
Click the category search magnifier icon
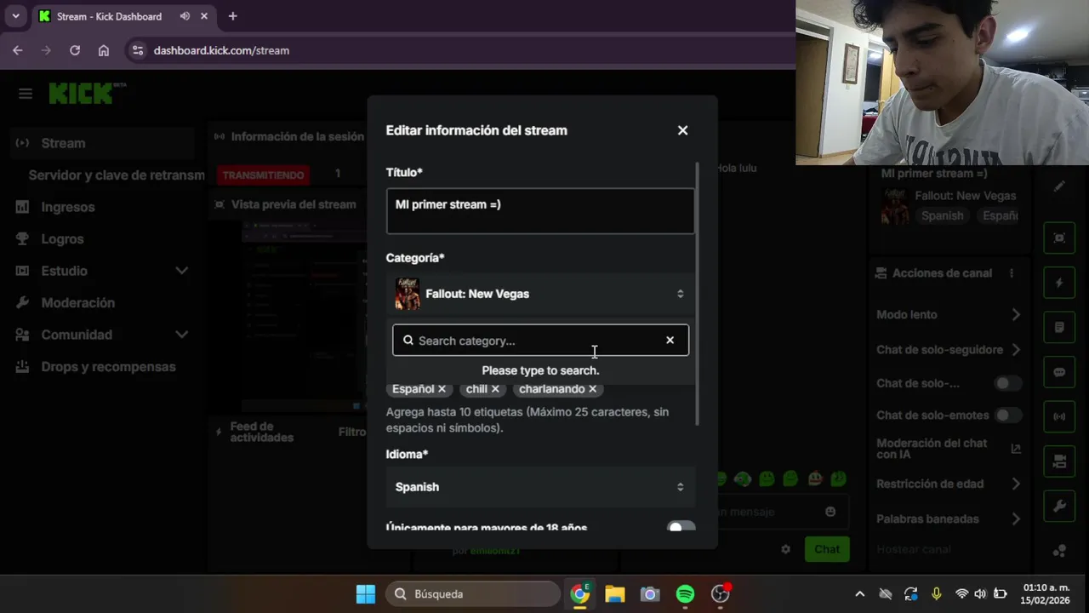pos(408,341)
